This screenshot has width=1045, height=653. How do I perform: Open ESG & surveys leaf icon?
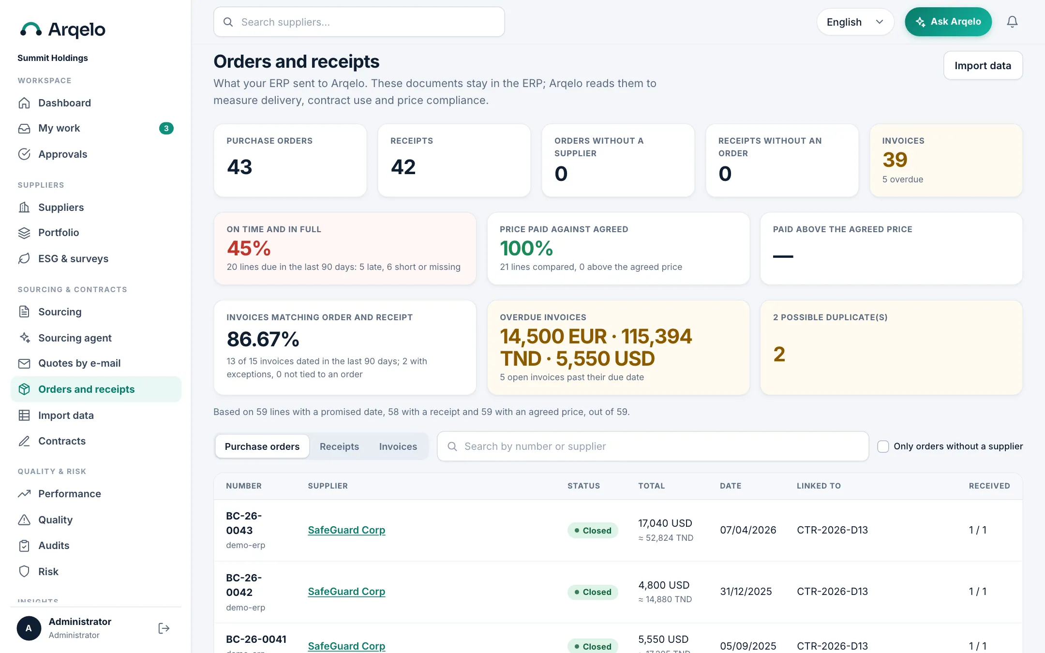pyautogui.click(x=24, y=259)
